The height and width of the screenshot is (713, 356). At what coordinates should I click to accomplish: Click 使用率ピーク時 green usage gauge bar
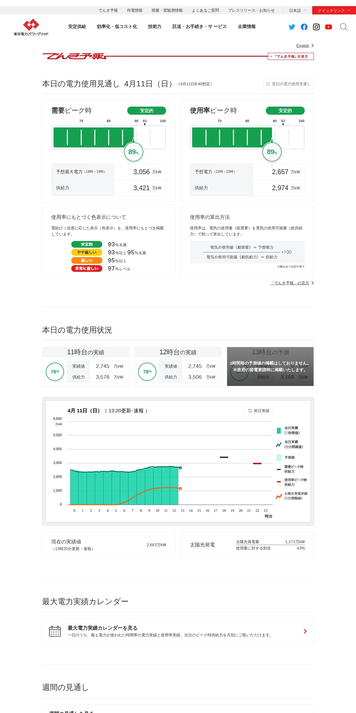point(232,137)
